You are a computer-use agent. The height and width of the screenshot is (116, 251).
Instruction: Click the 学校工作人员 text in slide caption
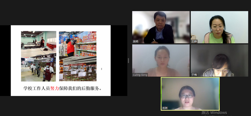(x=37, y=88)
